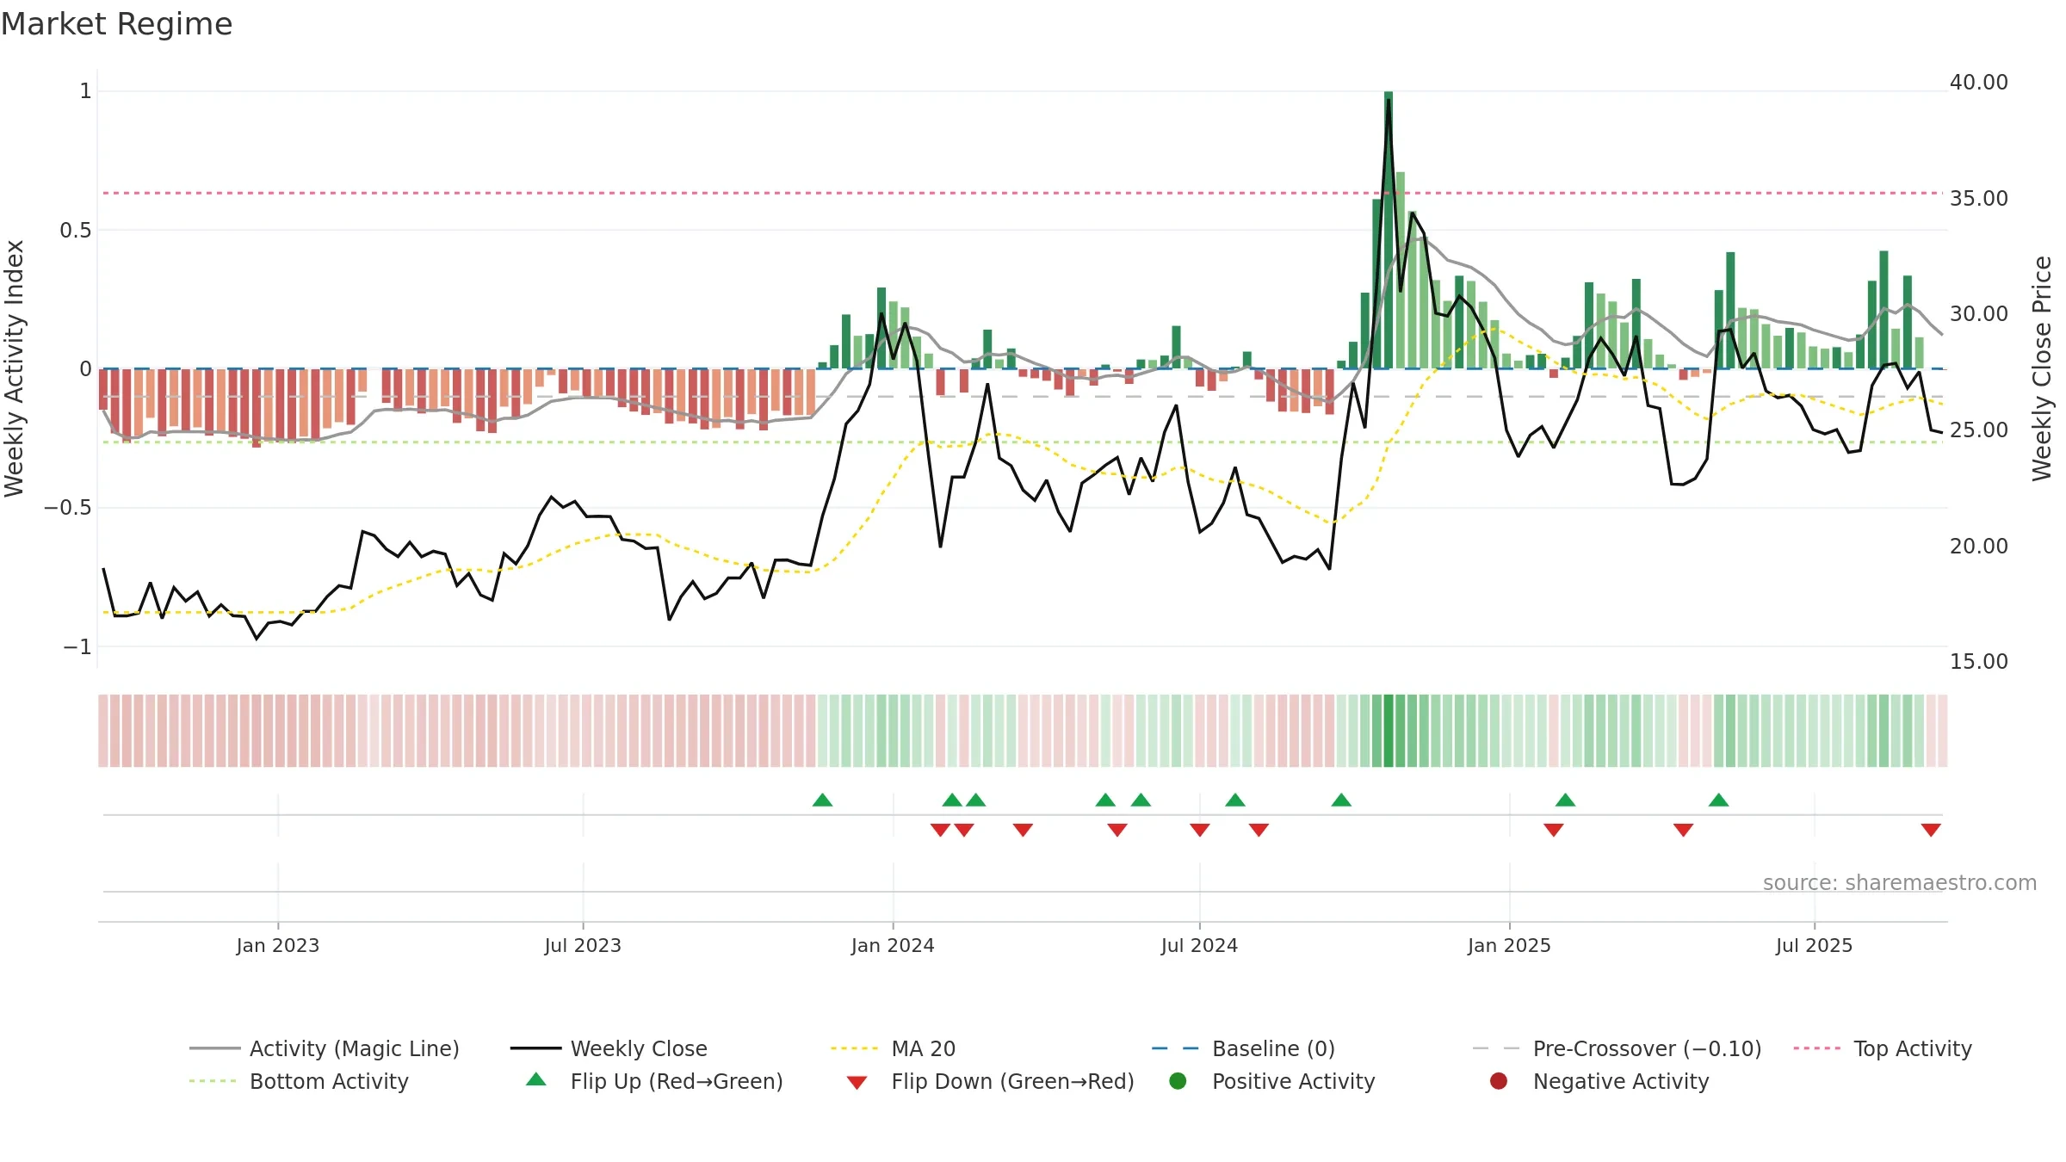Toggle the Flip Up (Red→Green) legend entry
Image resolution: width=2066 pixels, height=1162 pixels.
pos(654,1081)
